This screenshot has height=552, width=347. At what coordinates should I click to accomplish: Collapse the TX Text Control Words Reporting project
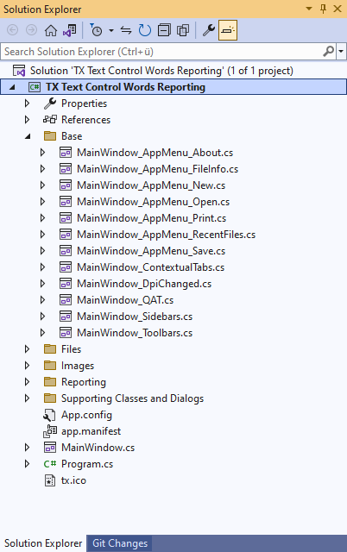click(x=12, y=87)
